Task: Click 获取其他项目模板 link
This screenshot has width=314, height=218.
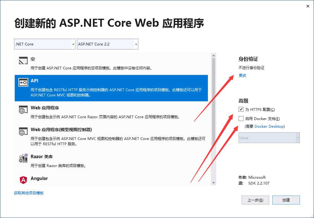Action: [x=29, y=193]
